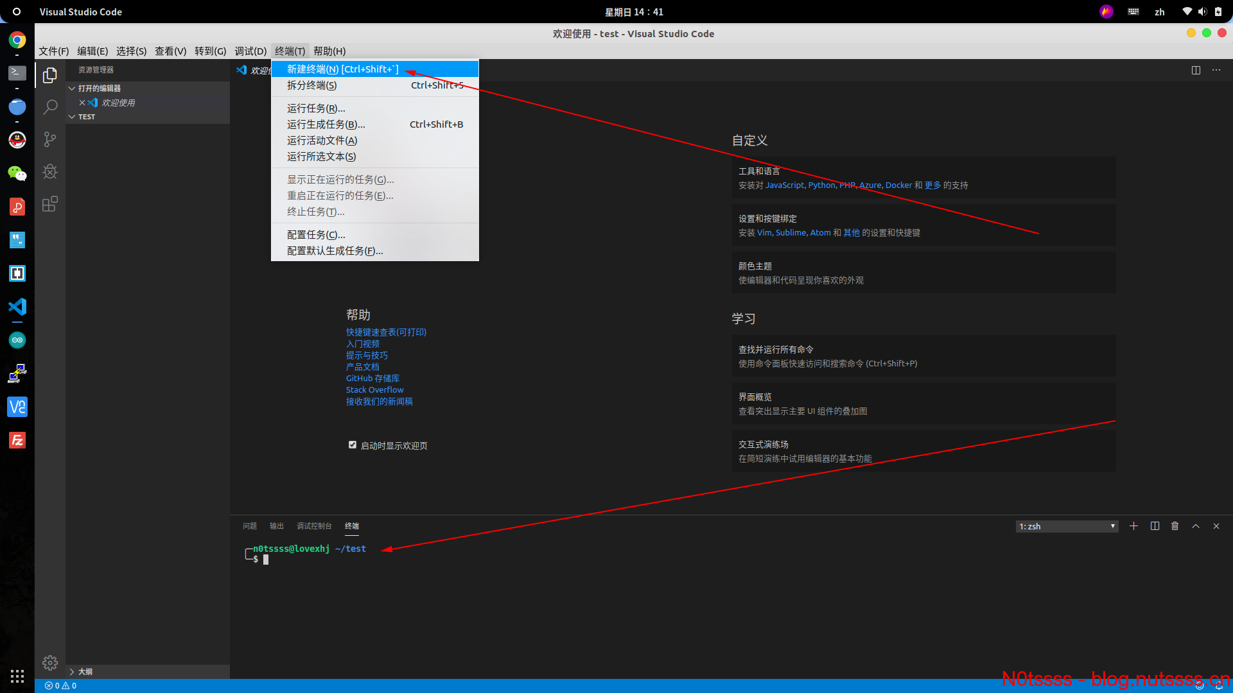Launch Google Chrome from the dock
The width and height of the screenshot is (1233, 693).
(17, 40)
